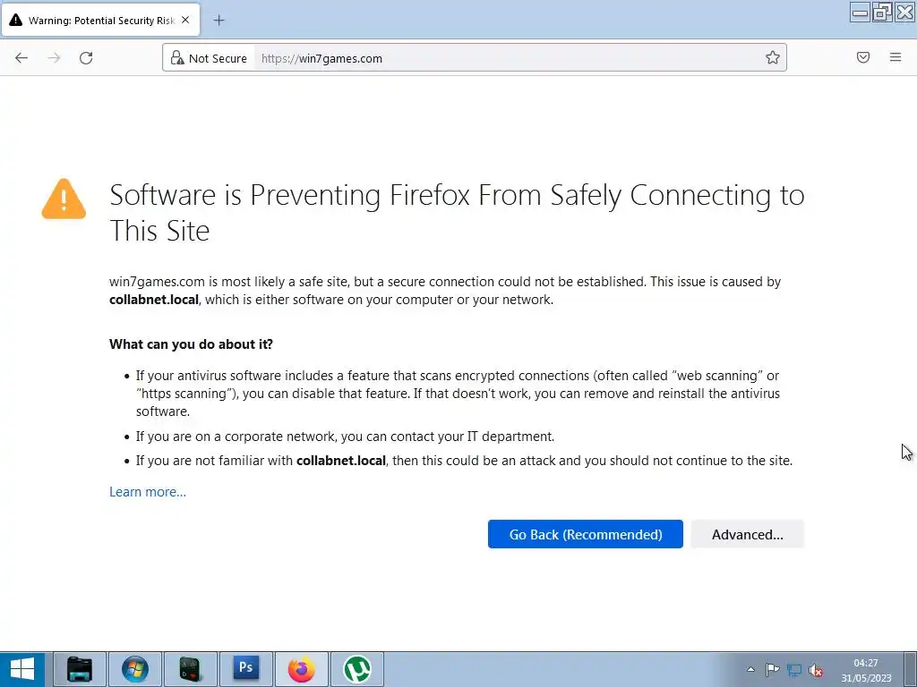Open the Firefox application menu
The height and width of the screenshot is (687, 917).
pos(896,57)
